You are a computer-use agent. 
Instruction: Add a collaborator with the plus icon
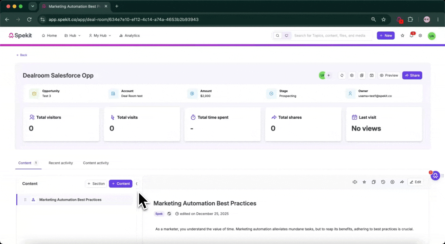tap(329, 75)
